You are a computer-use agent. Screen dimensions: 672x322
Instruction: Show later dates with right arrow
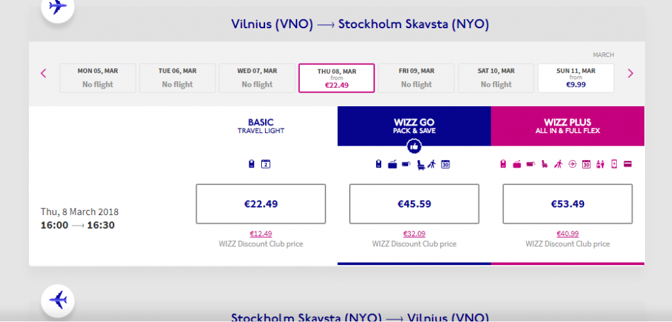click(630, 73)
